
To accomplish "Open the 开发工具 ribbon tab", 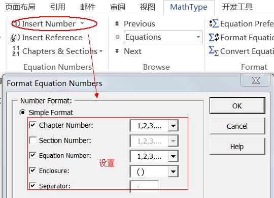I will pyautogui.click(x=237, y=7).
